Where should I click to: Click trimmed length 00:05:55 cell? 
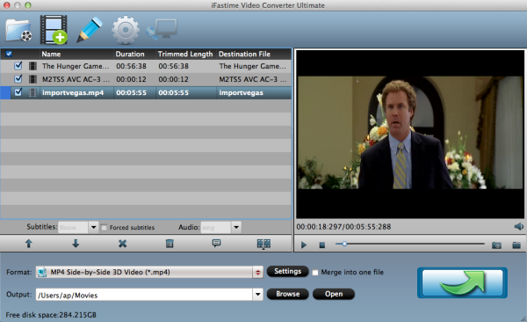(x=173, y=92)
